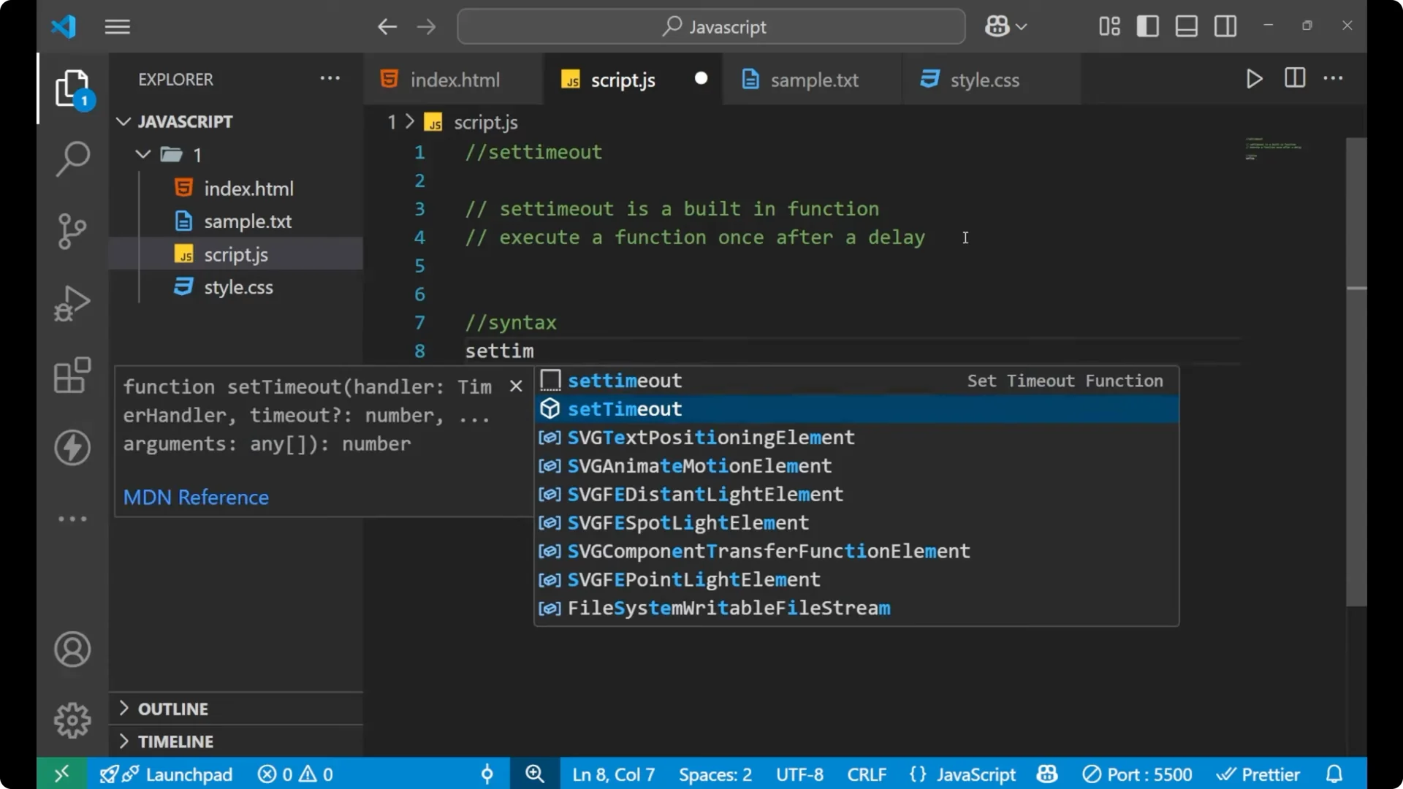Toggle the bottom panel visibility

point(1186,26)
